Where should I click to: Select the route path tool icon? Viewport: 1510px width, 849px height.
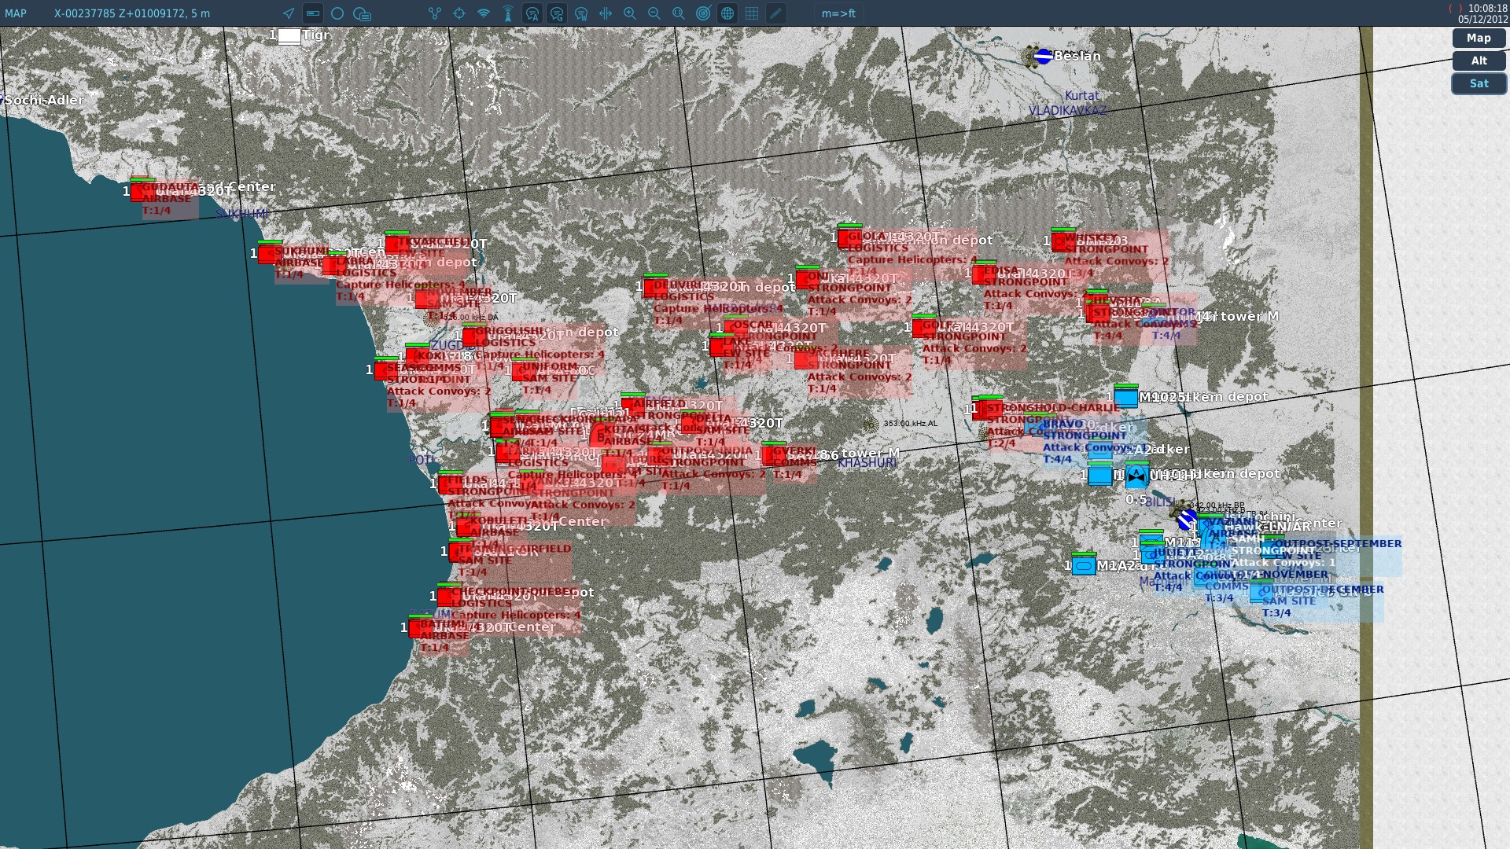(x=435, y=13)
